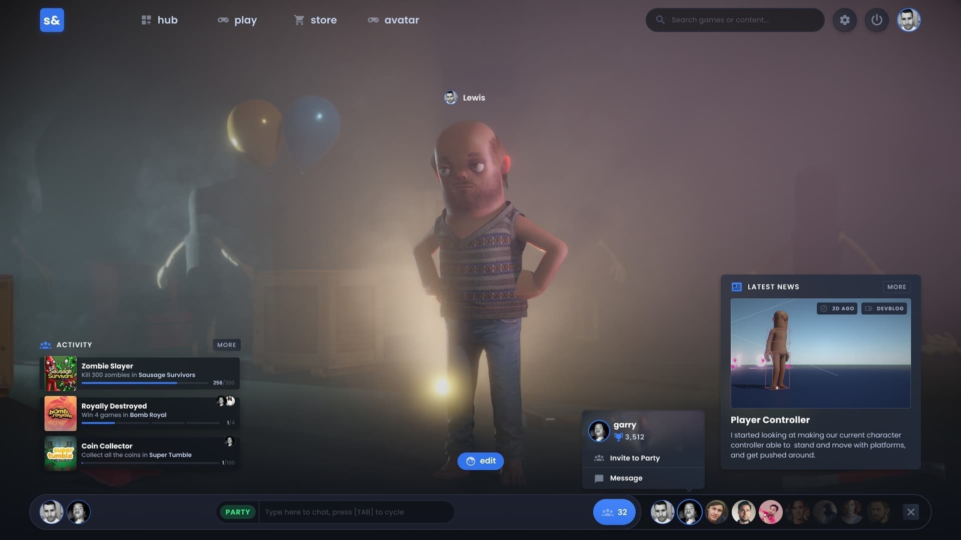Toggle the PARTY chat channel tag
The height and width of the screenshot is (540, 961).
click(x=238, y=512)
